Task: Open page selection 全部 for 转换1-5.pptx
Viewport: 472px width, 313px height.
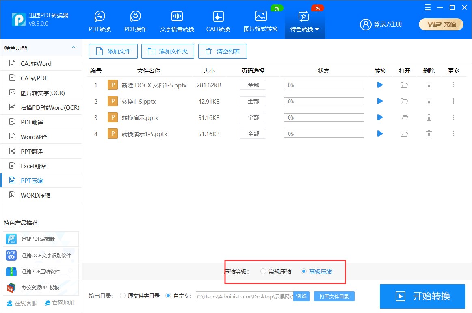Action: (253, 101)
